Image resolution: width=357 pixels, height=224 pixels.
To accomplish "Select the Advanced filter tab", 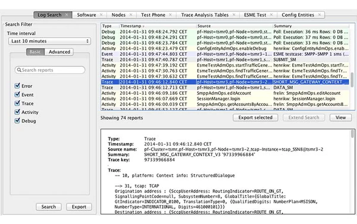I will pyautogui.click(x=59, y=52).
